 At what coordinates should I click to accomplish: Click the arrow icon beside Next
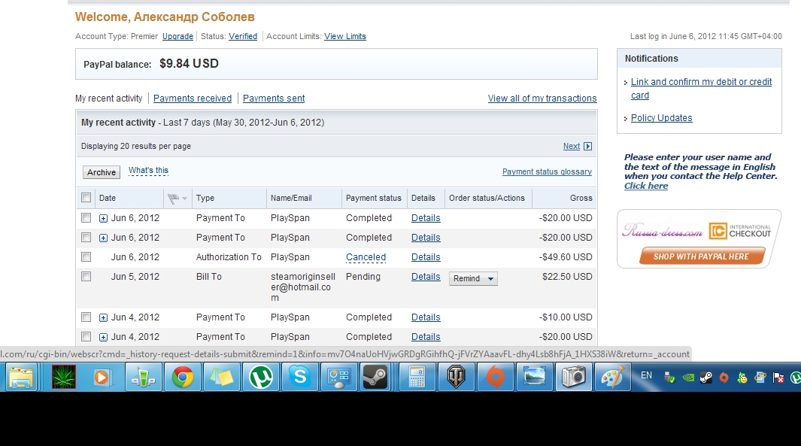coord(587,146)
